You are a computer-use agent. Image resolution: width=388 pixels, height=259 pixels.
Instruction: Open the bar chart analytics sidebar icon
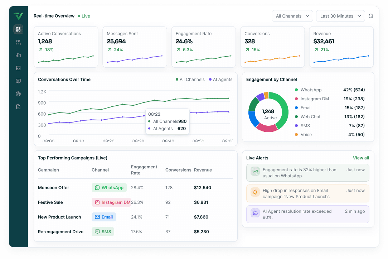pos(18,55)
